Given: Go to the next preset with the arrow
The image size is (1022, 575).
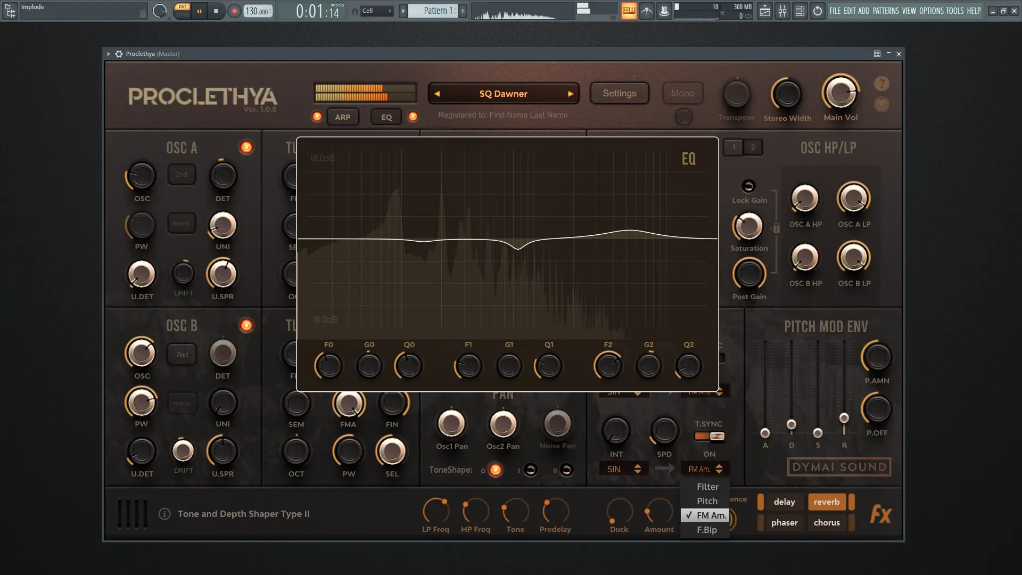Looking at the screenshot, I should pos(571,94).
